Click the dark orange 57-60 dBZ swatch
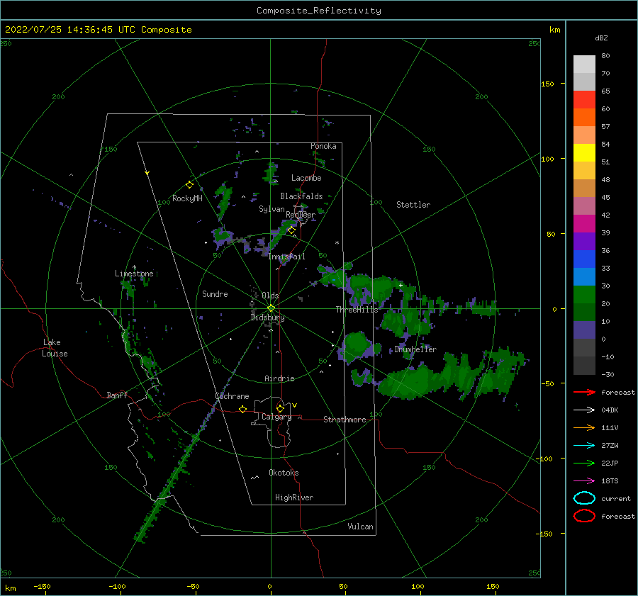The image size is (638, 596). [x=584, y=118]
